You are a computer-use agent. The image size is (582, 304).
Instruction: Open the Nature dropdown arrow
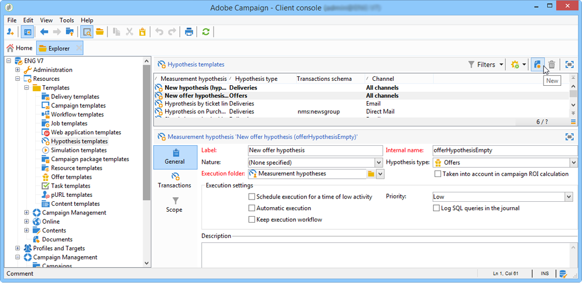(378, 162)
